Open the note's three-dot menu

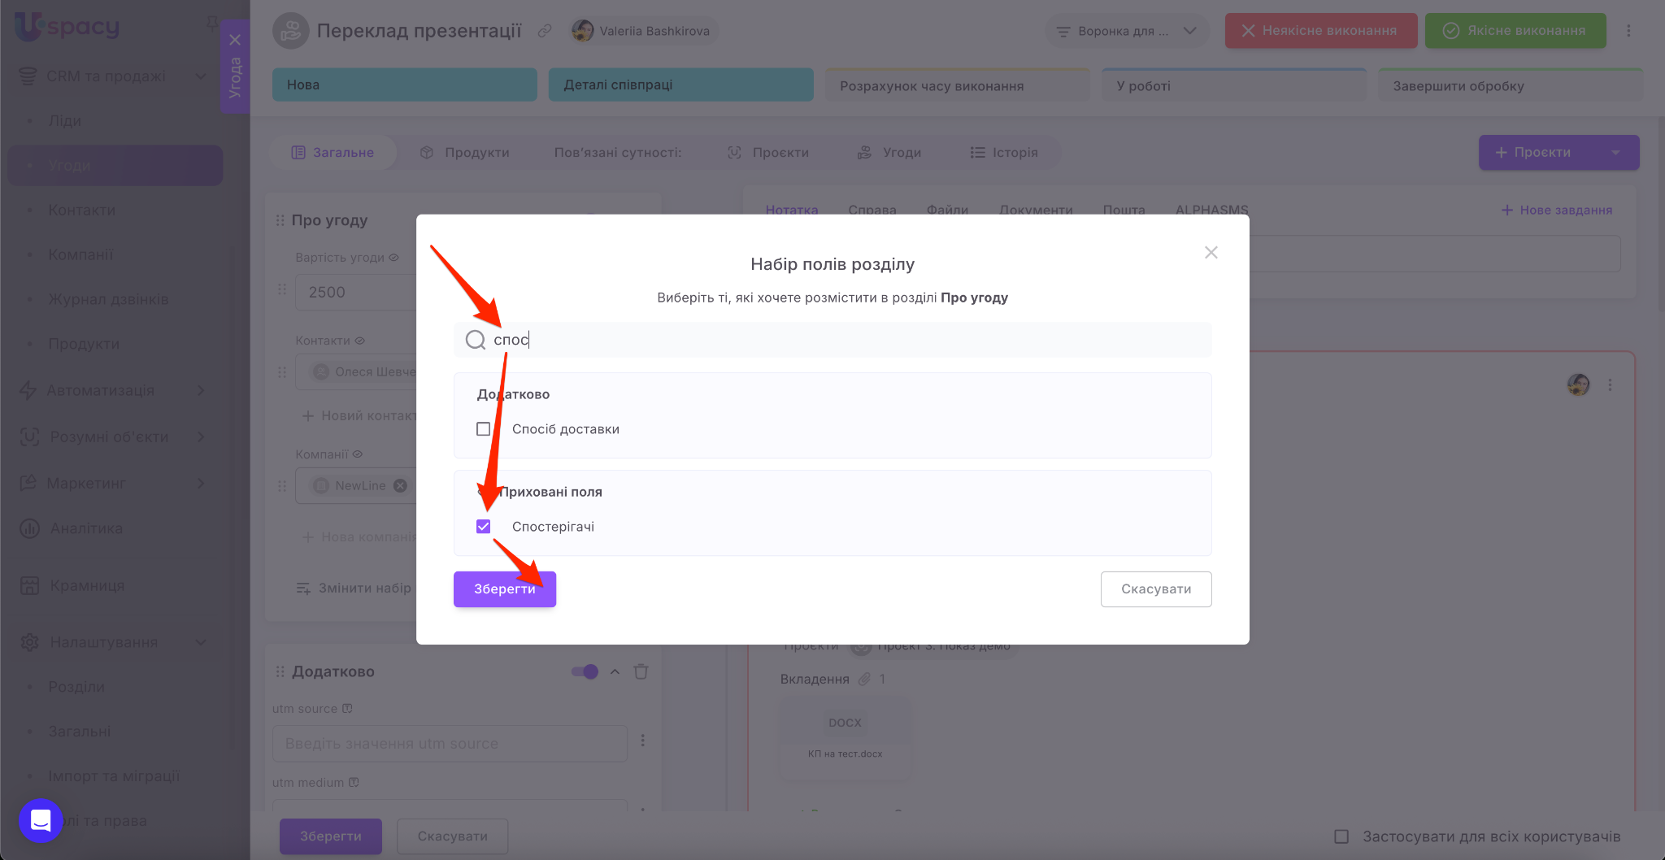[1610, 385]
